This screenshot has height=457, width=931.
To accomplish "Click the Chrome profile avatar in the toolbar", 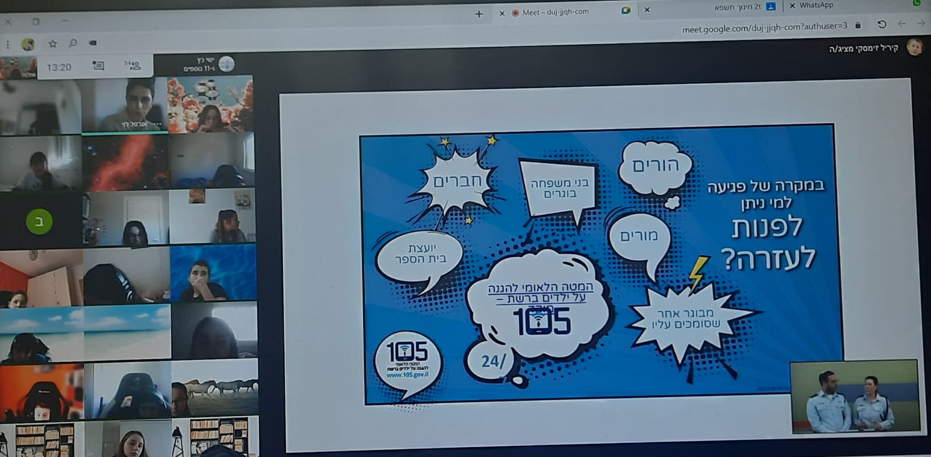I will pyautogui.click(x=28, y=44).
